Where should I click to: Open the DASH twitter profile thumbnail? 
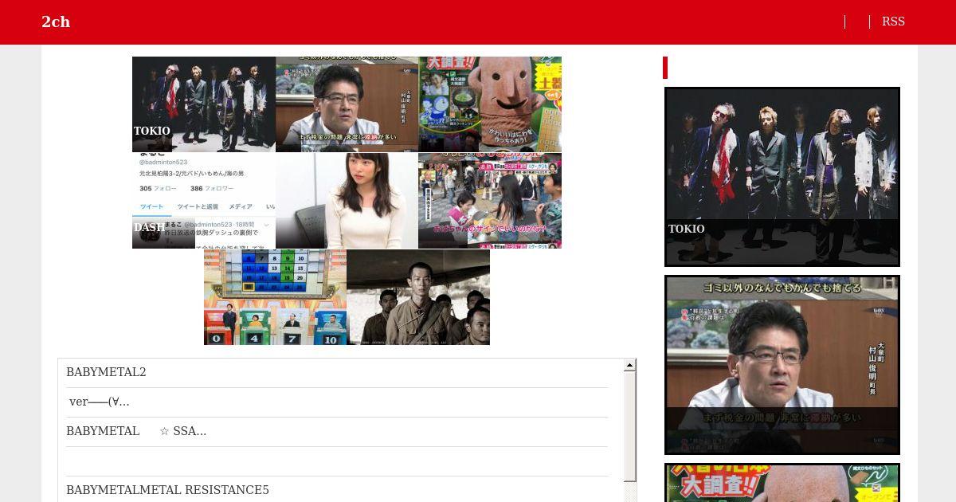point(204,201)
